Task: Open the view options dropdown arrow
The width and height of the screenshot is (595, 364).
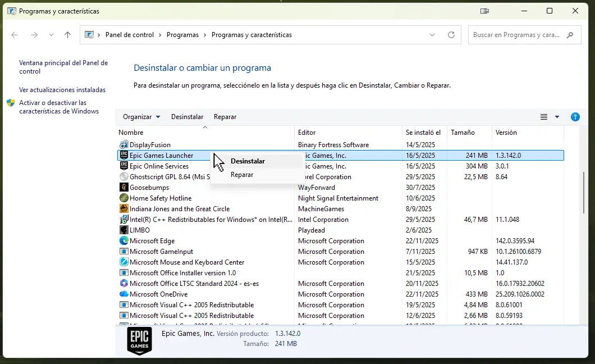Action: coord(557,117)
